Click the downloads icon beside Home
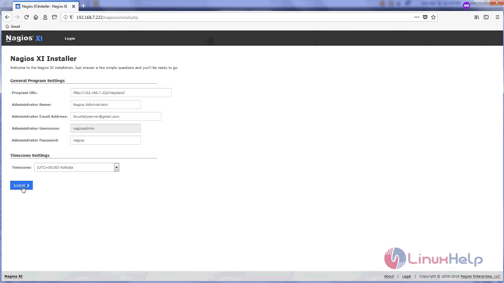The width and height of the screenshot is (504, 283). pyautogui.click(x=45, y=17)
